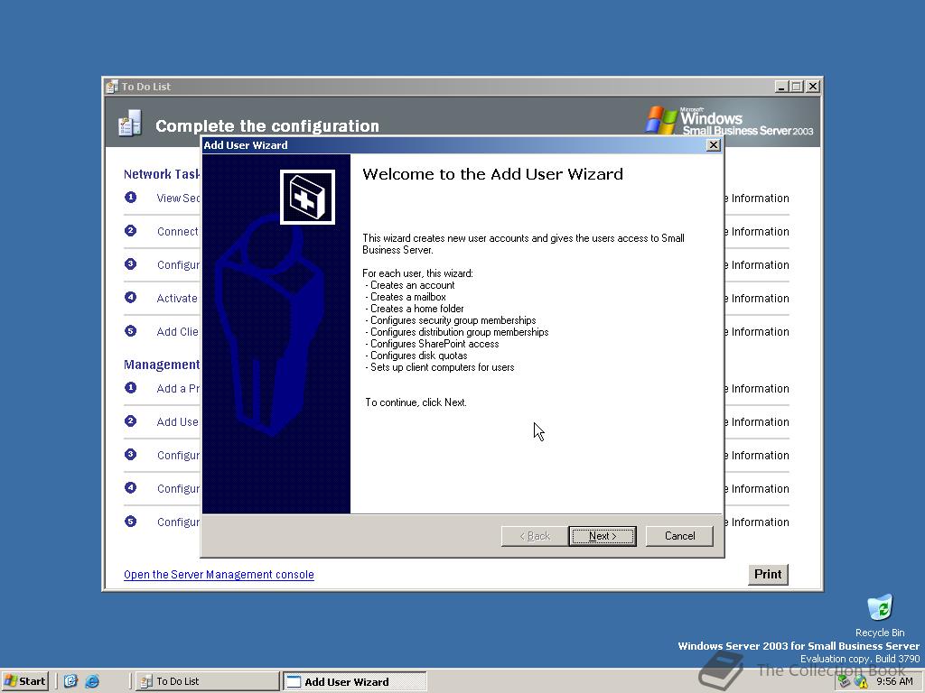The width and height of the screenshot is (925, 693).
Task: Click To Do List checklist header icon
Action: click(130, 124)
